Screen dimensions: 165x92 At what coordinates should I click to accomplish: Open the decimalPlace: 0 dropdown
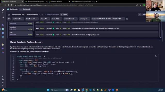[x=70, y=19]
